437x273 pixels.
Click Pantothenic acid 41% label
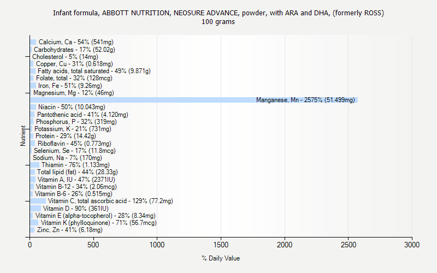tap(83, 115)
